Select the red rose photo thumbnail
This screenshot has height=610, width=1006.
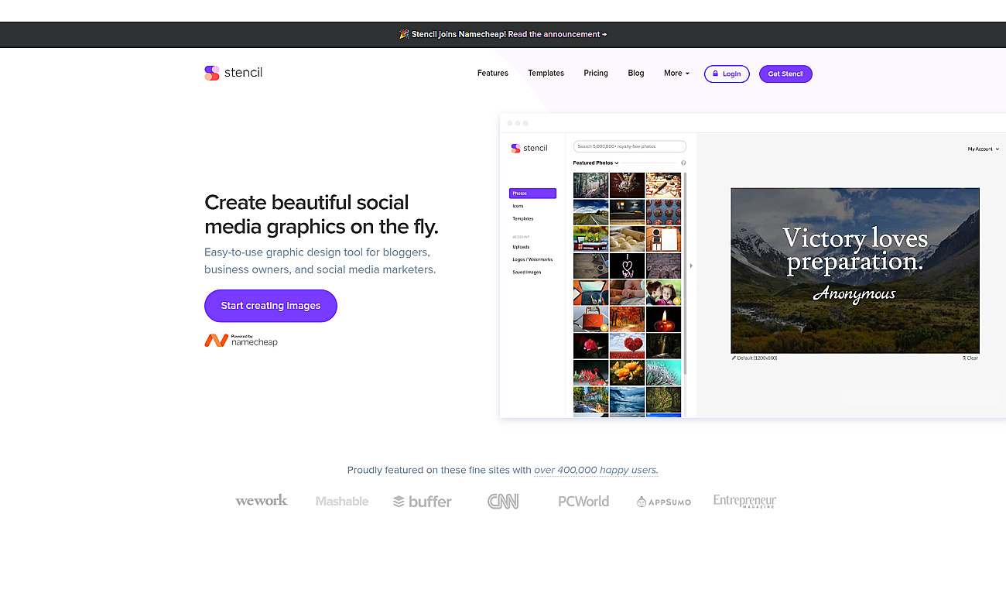[590, 346]
